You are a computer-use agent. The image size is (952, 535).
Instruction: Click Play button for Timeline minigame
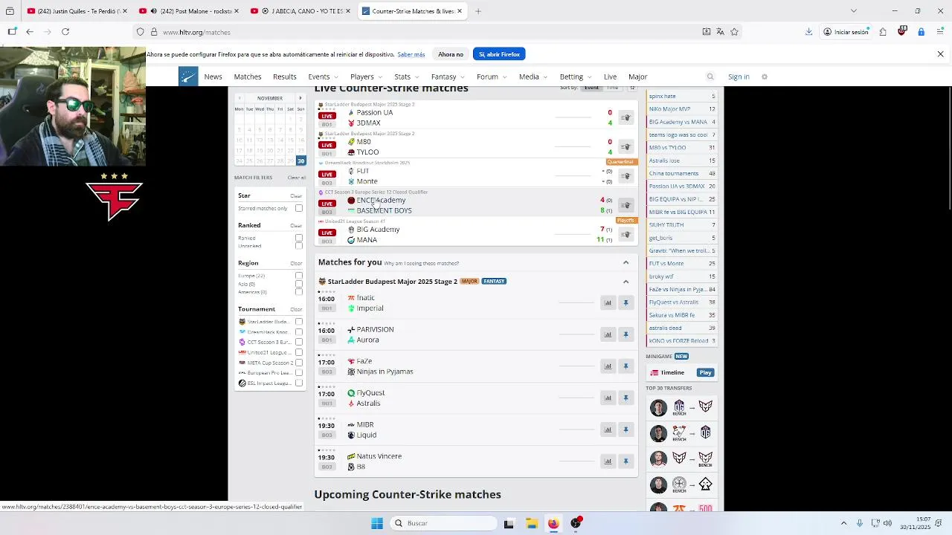click(705, 372)
